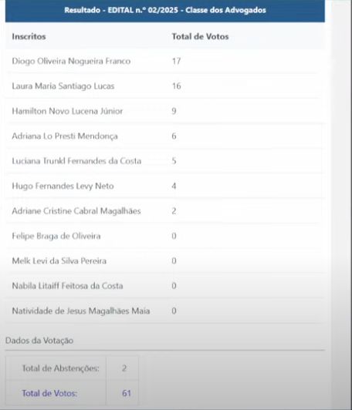Click Laura Maria Santiago Lucas name
This screenshot has width=352, height=410.
63,86
